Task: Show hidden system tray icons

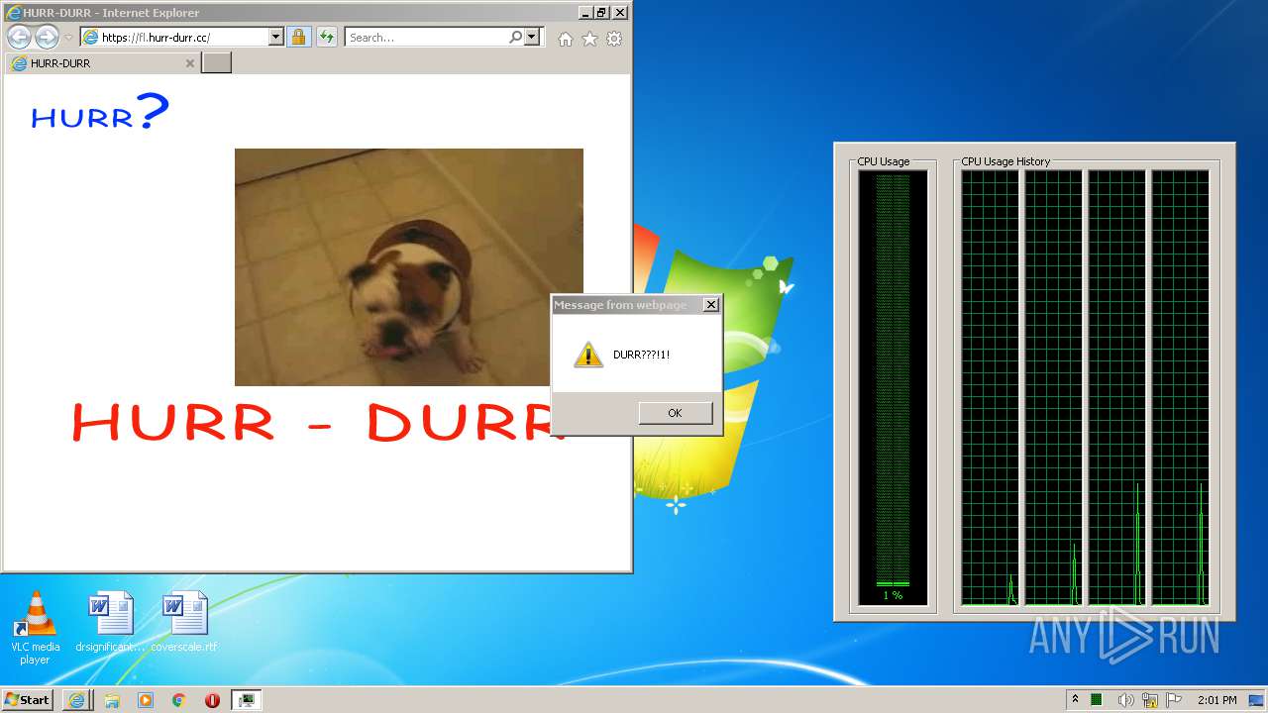Action: [1075, 699]
